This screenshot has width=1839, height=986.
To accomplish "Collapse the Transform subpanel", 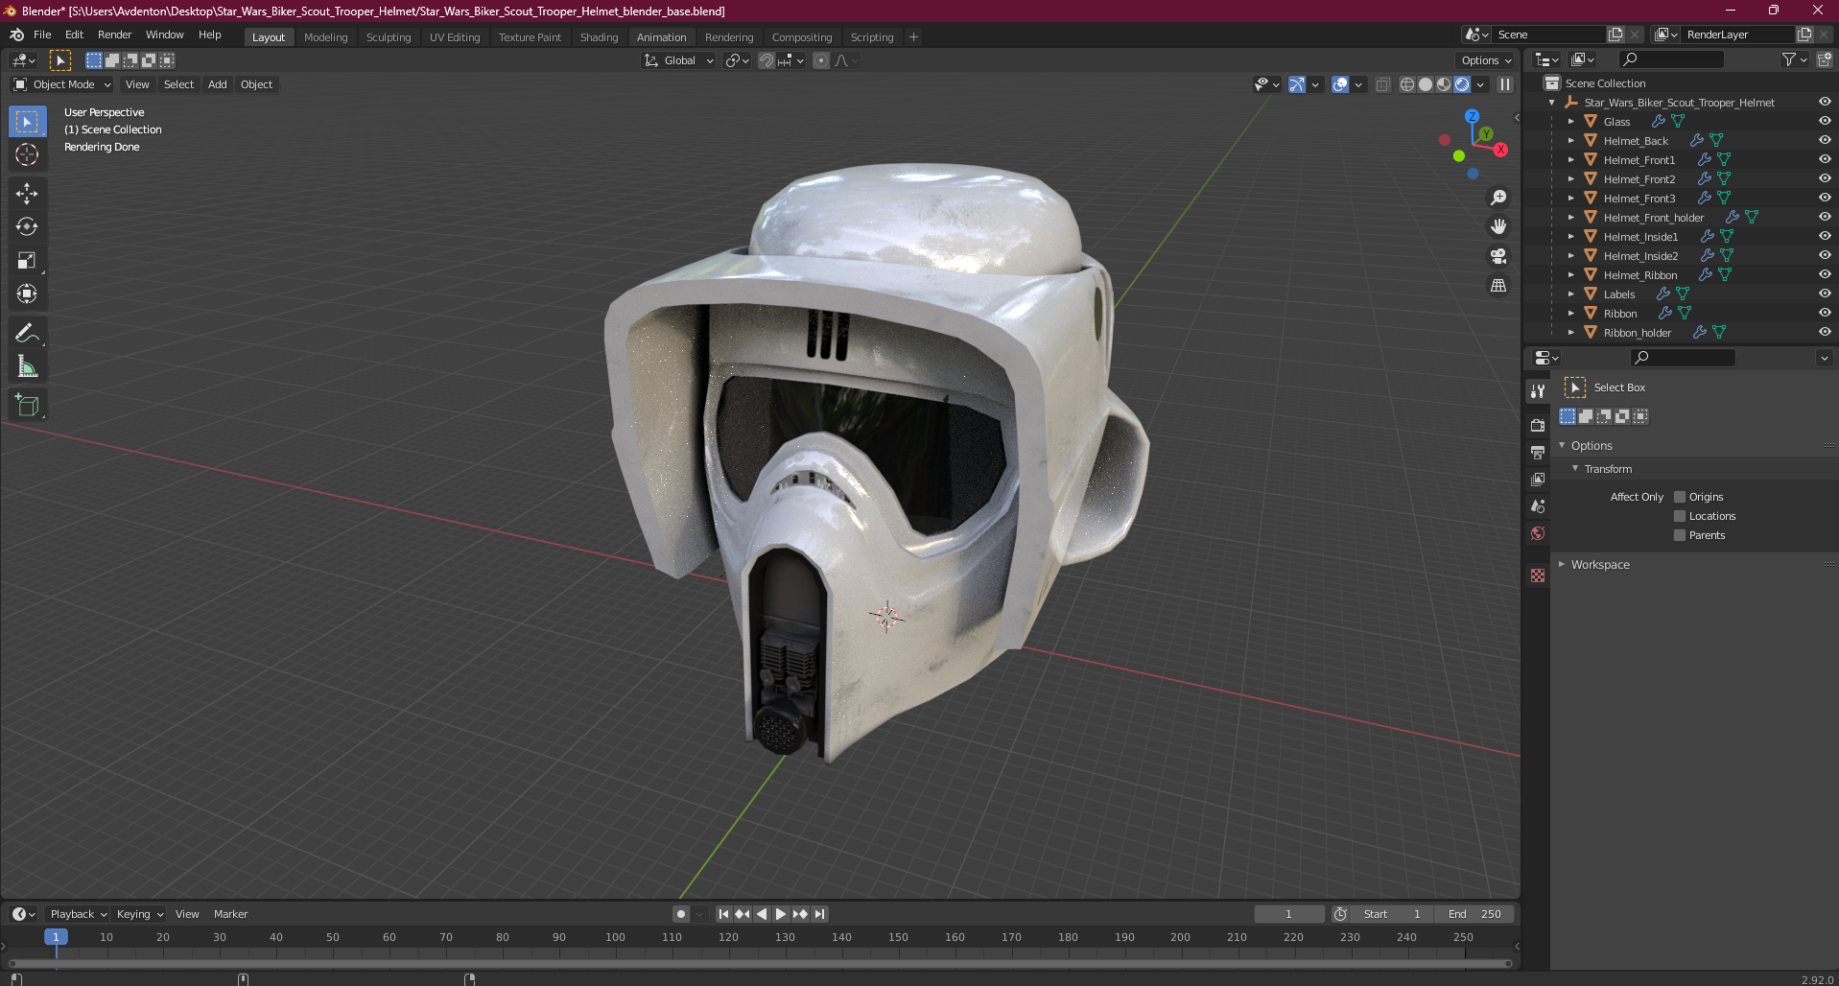I will pyautogui.click(x=1575, y=469).
